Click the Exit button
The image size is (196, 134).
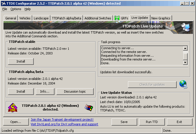click(x=179, y=122)
